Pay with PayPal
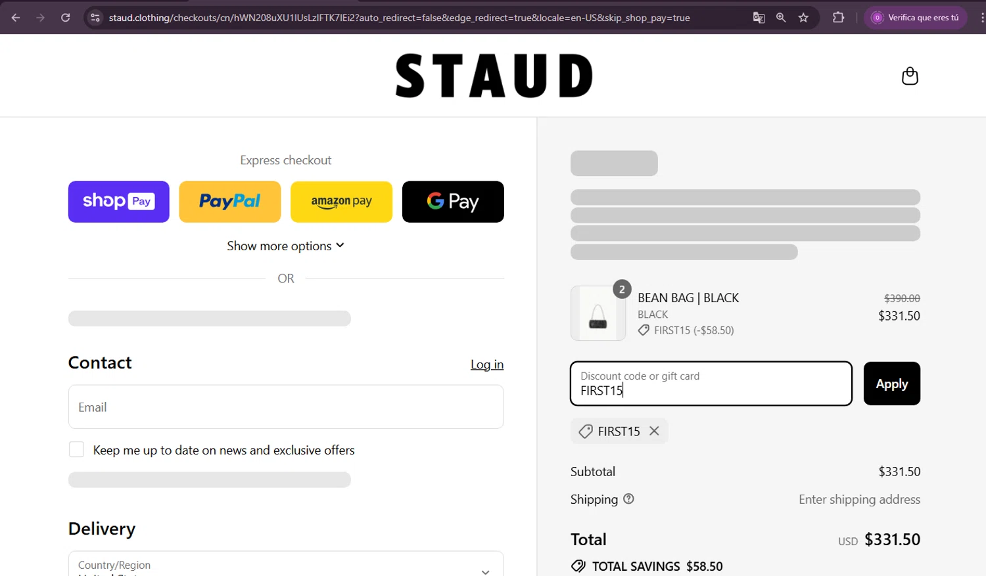Image resolution: width=986 pixels, height=576 pixels. coord(230,202)
